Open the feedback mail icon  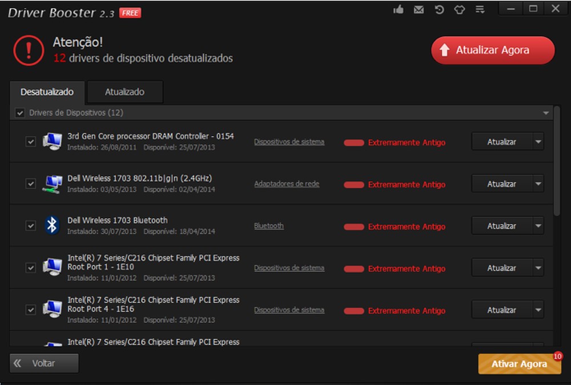419,9
